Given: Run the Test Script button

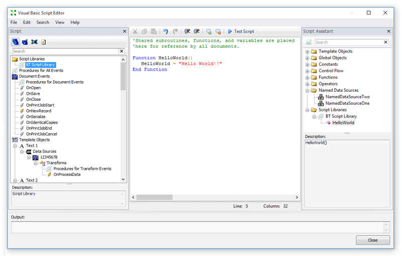Looking at the screenshot, I should click(241, 31).
